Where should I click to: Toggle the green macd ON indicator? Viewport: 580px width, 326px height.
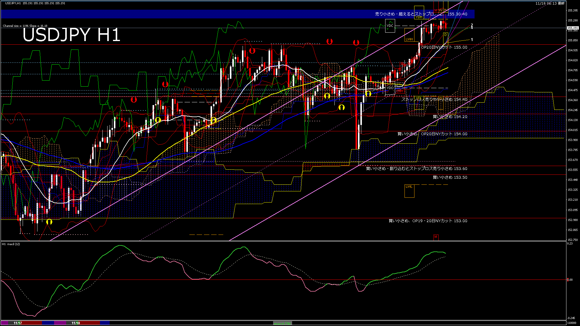point(282,323)
